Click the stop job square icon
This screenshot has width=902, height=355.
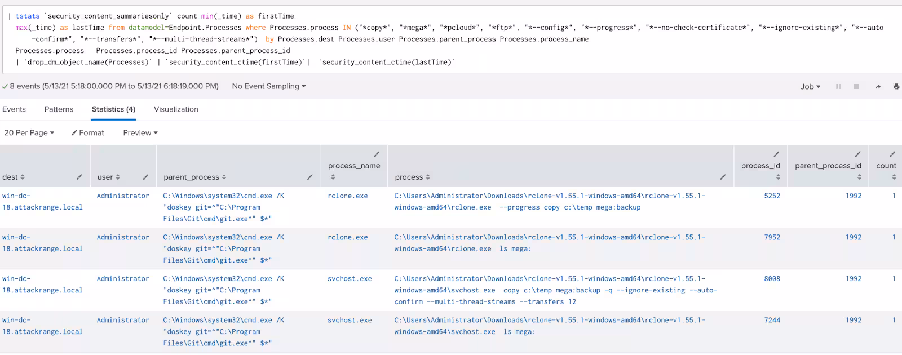[x=856, y=87]
